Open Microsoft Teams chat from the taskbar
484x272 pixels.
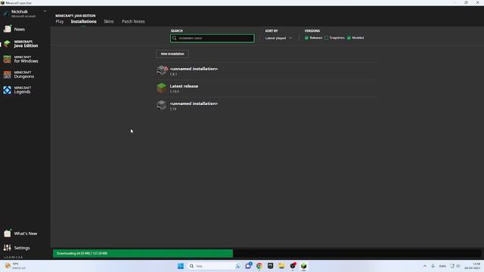(x=248, y=265)
